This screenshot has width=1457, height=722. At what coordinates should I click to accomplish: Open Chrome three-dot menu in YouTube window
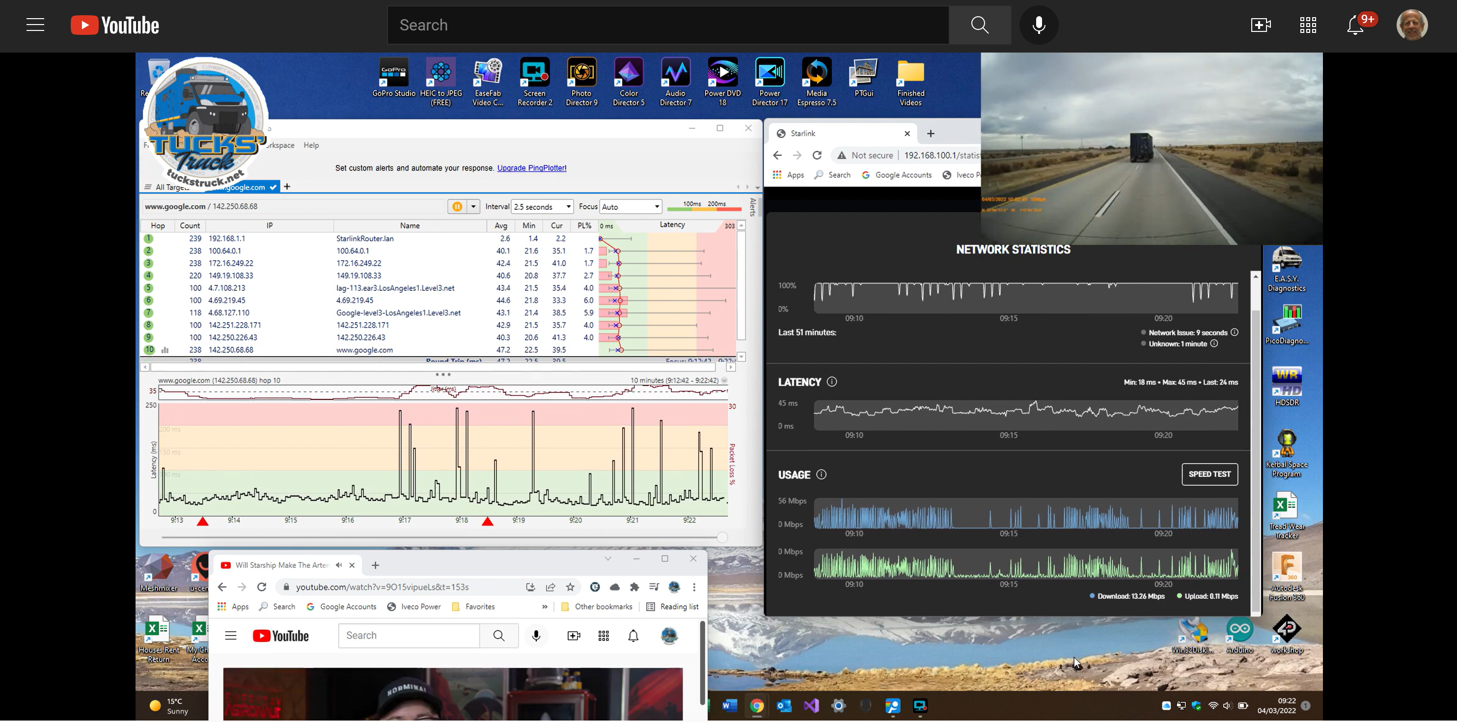point(694,587)
